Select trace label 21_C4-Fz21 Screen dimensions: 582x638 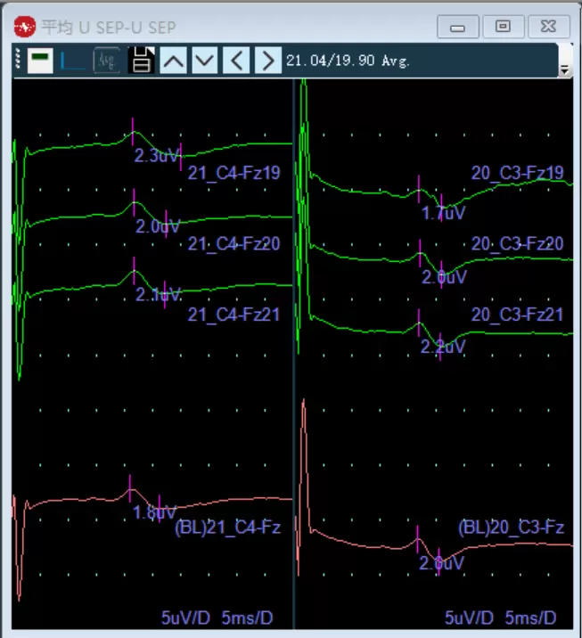[x=234, y=315]
